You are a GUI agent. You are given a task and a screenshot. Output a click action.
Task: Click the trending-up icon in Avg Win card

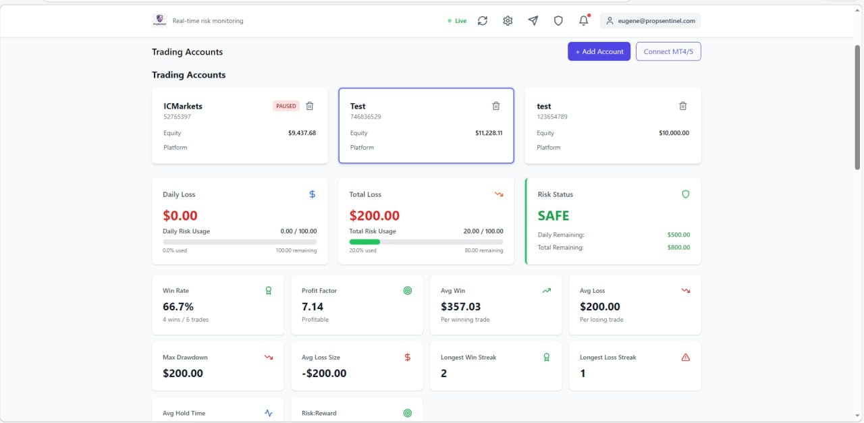[x=547, y=291]
